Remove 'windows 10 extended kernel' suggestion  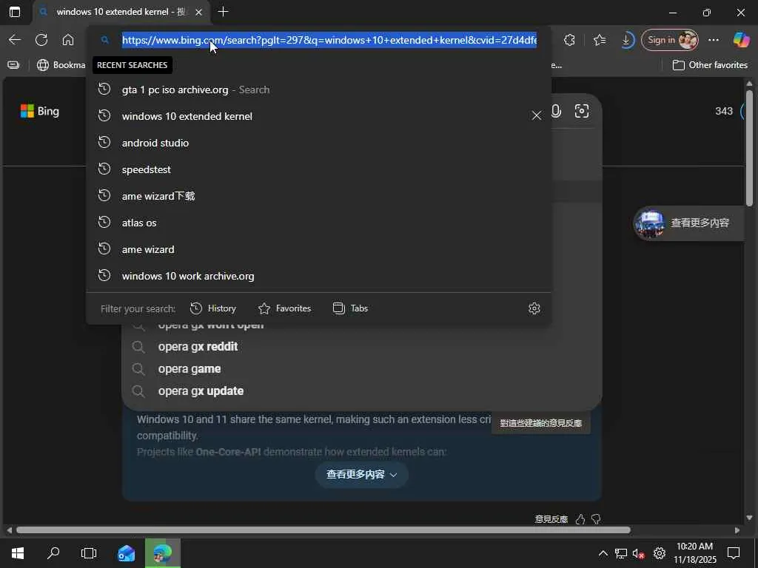point(537,115)
